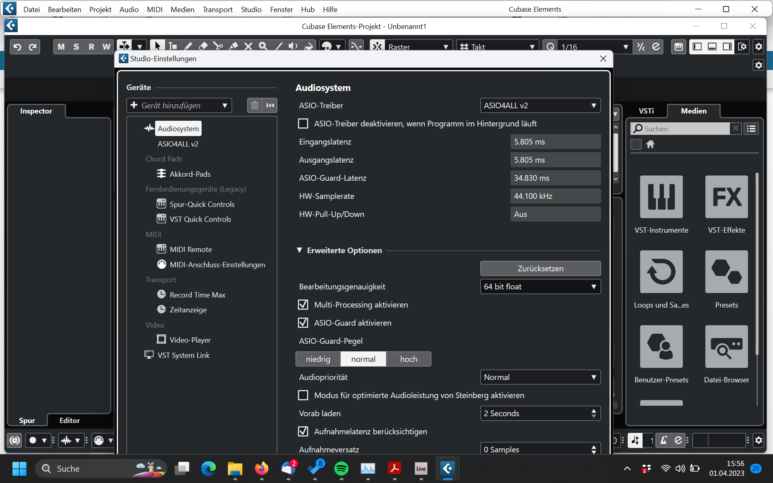773x483 pixels.
Task: Open Takt grid type dropdown
Action: click(498, 47)
